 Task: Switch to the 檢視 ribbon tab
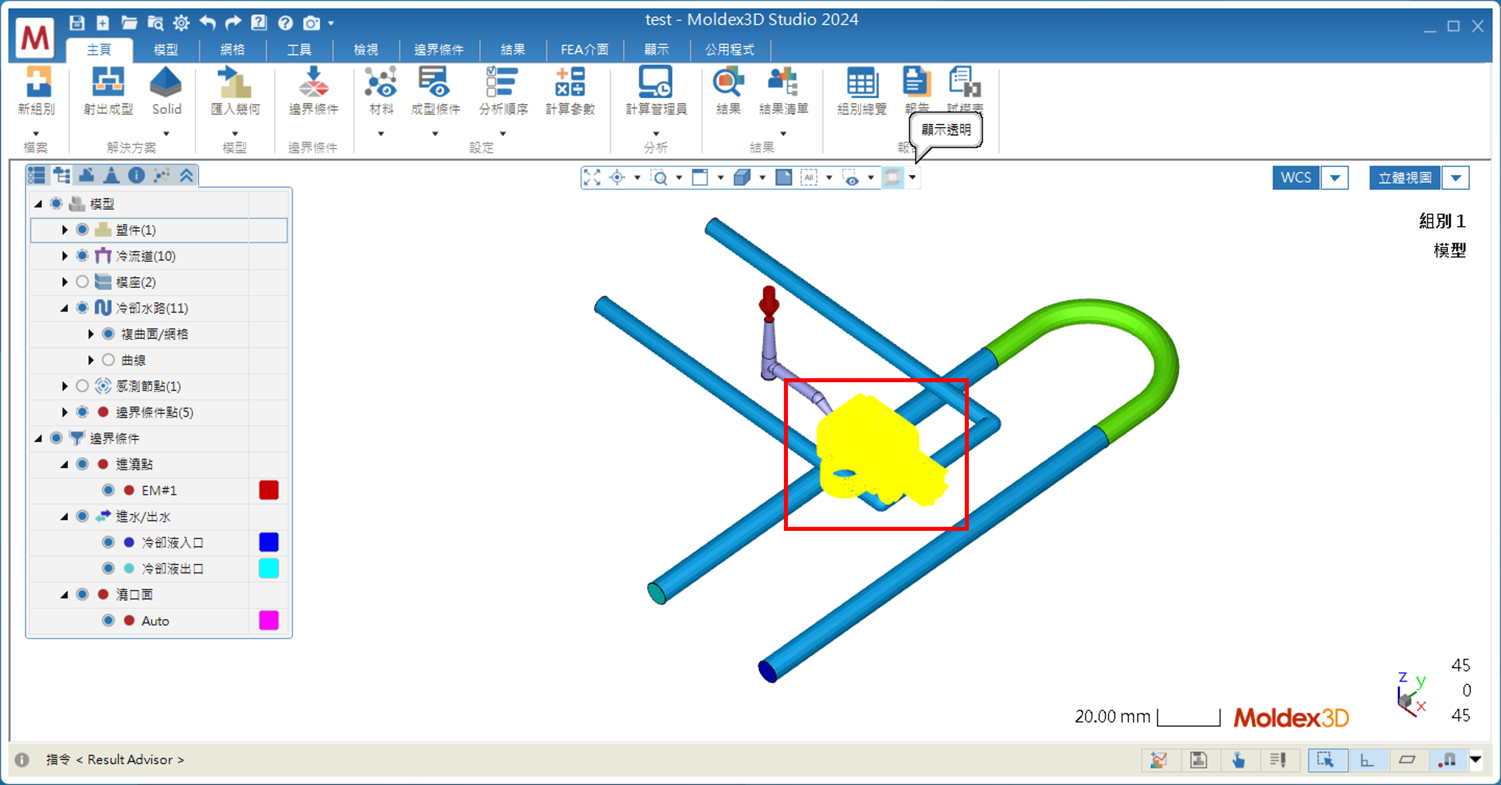click(x=366, y=50)
